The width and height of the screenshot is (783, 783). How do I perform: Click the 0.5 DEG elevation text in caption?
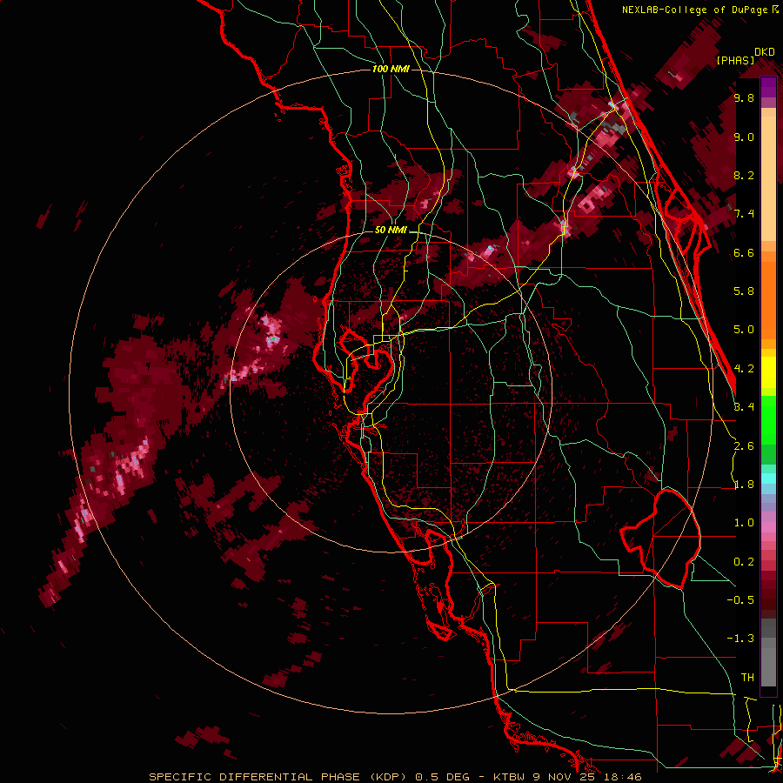point(443,777)
